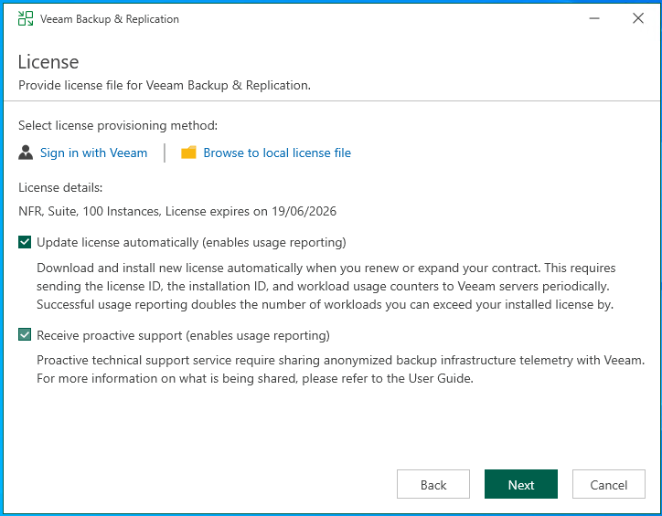Image resolution: width=662 pixels, height=516 pixels.
Task: Go back with the Back button
Action: (x=433, y=484)
